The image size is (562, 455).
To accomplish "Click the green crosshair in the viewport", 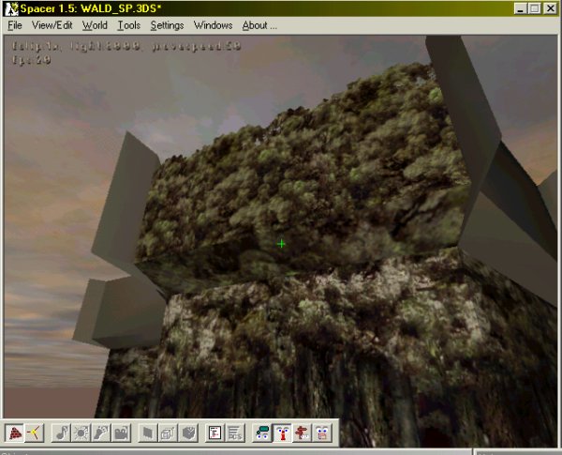I will 281,244.
